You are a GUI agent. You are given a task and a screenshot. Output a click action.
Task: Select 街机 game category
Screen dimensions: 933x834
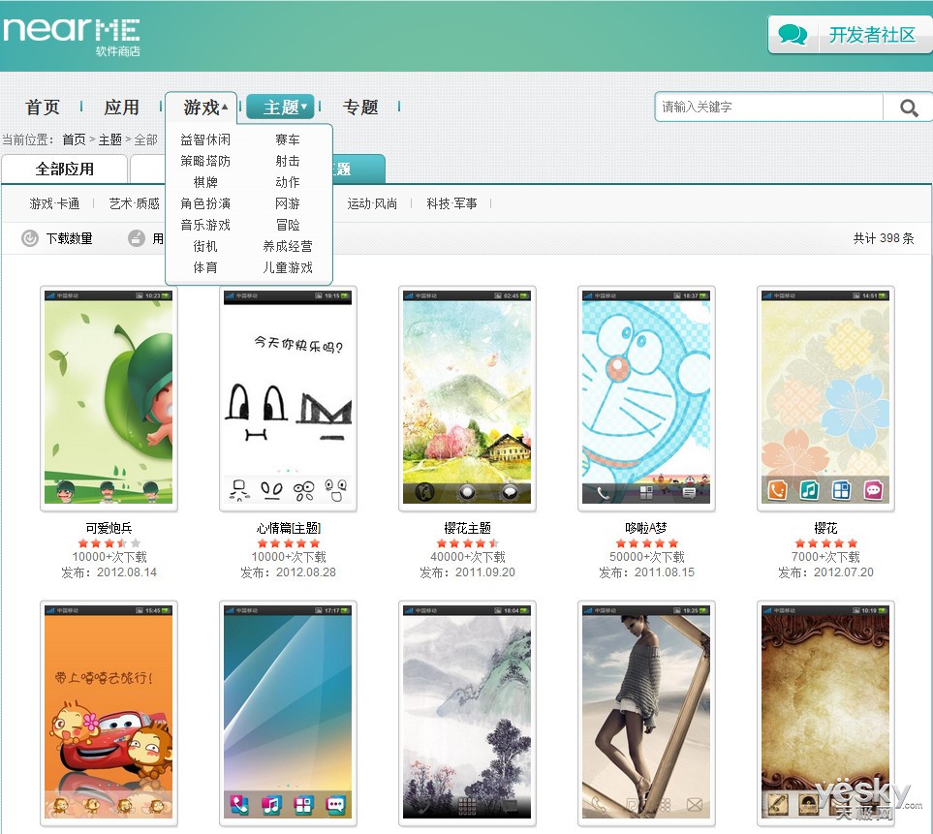[x=205, y=246]
